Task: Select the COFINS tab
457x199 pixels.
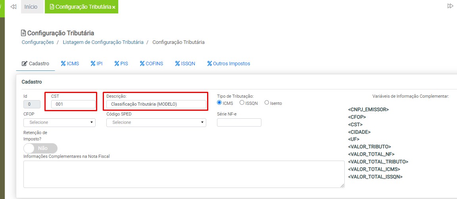Action: pos(152,63)
